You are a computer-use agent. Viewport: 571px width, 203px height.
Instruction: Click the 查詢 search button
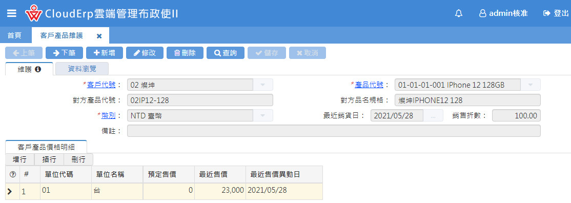[x=226, y=53]
